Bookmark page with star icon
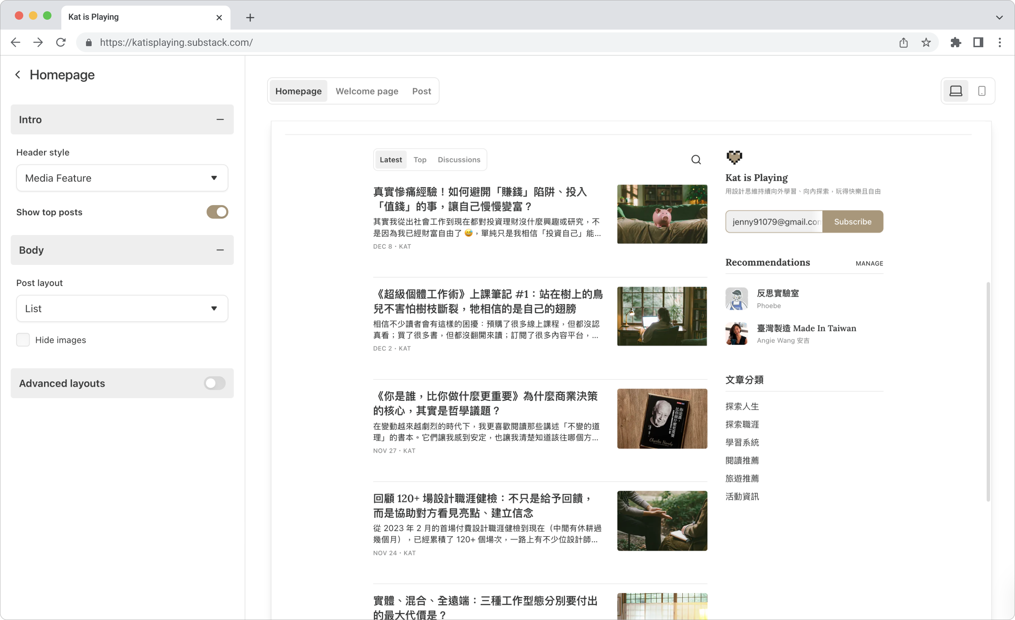Screen dimensions: 1015x620 (x=925, y=42)
